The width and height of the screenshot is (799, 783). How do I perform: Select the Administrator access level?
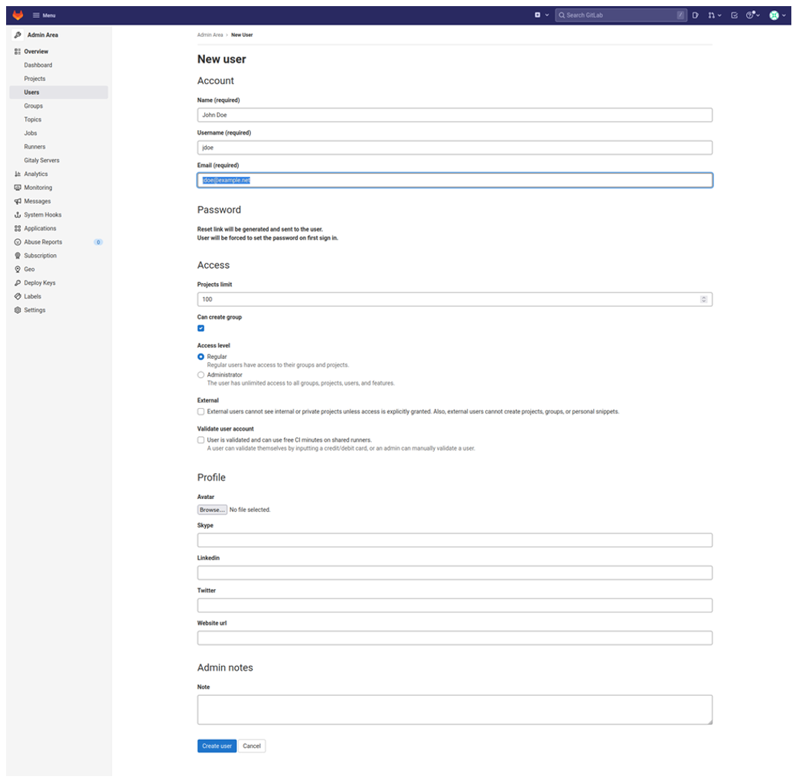click(x=201, y=374)
